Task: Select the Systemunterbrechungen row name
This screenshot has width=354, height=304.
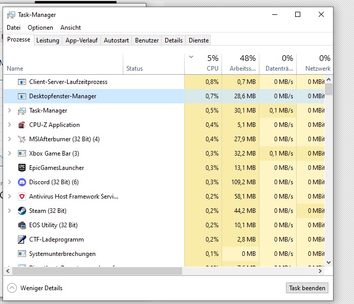Action: (62, 254)
